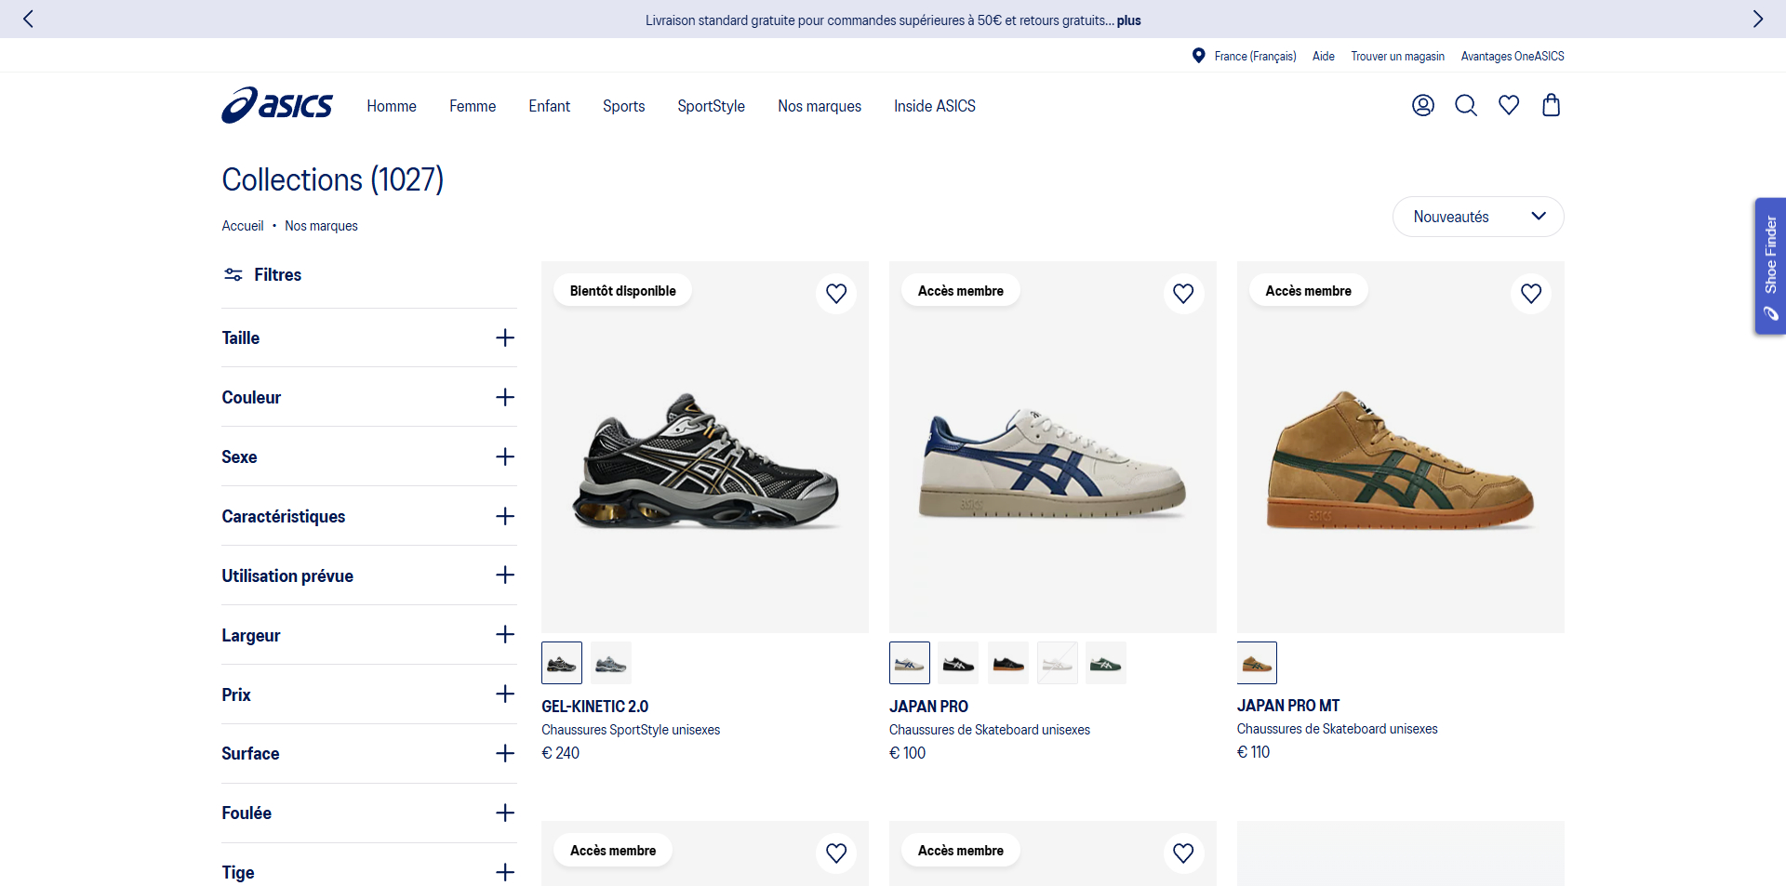Screen dimensions: 1786x886
Task: Add JAPAN PRO MT to favorites
Action: pos(1531,293)
